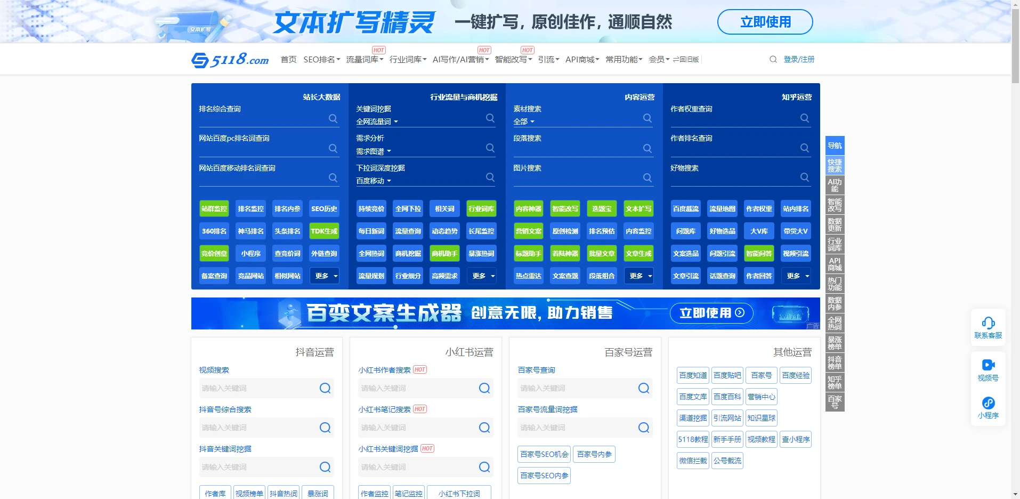Expand the 需求图谱 dropdown
The height and width of the screenshot is (499, 1020).
pos(374,151)
